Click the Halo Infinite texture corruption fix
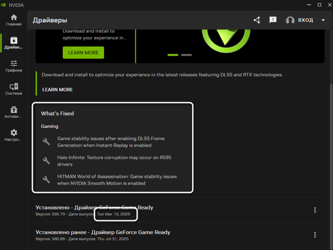Screen dimensions: 333x250 (114, 161)
